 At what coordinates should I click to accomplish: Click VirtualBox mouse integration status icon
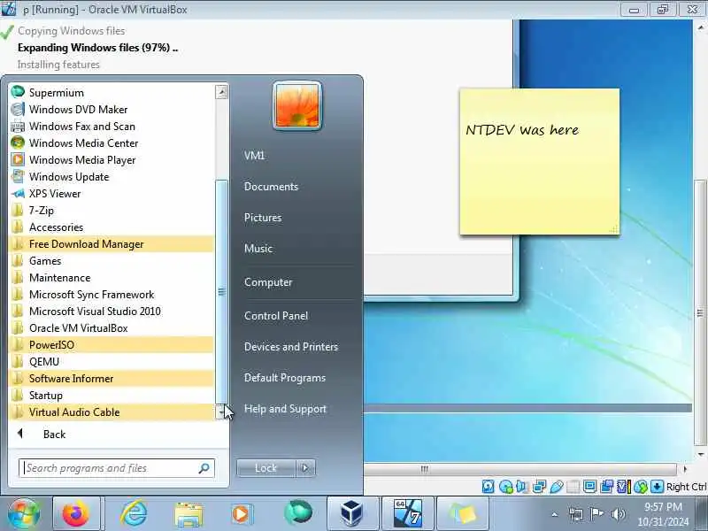pyautogui.click(x=640, y=486)
